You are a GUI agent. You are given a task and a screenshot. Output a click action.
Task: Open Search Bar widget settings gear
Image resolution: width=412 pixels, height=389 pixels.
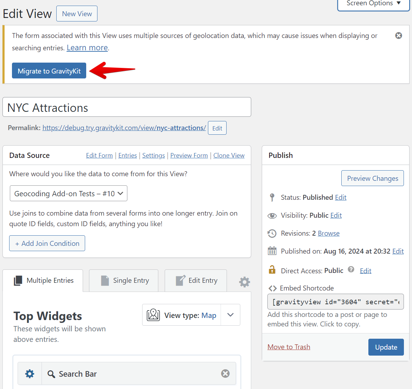click(30, 374)
